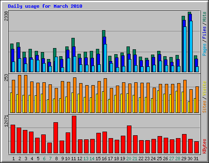Click day label 25 on the x-axis
Image resolution: width=209 pixels, height=163 pixels.
pos(159,159)
